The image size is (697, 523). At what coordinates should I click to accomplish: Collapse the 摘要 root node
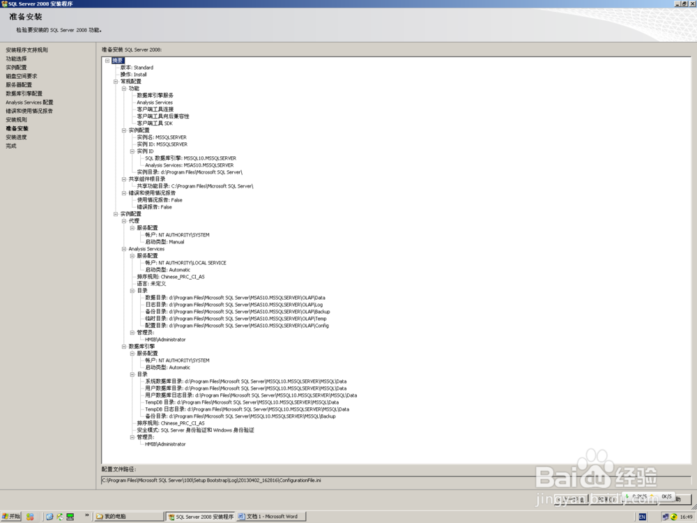click(x=107, y=61)
